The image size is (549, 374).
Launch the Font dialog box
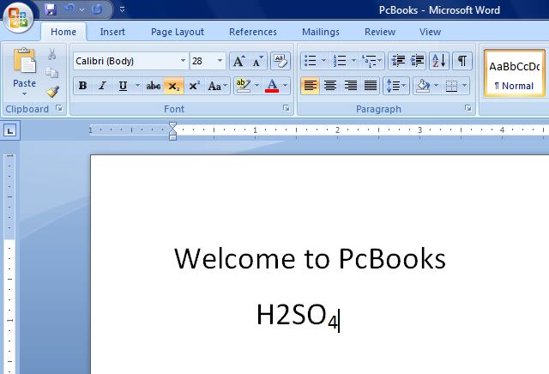[286, 108]
